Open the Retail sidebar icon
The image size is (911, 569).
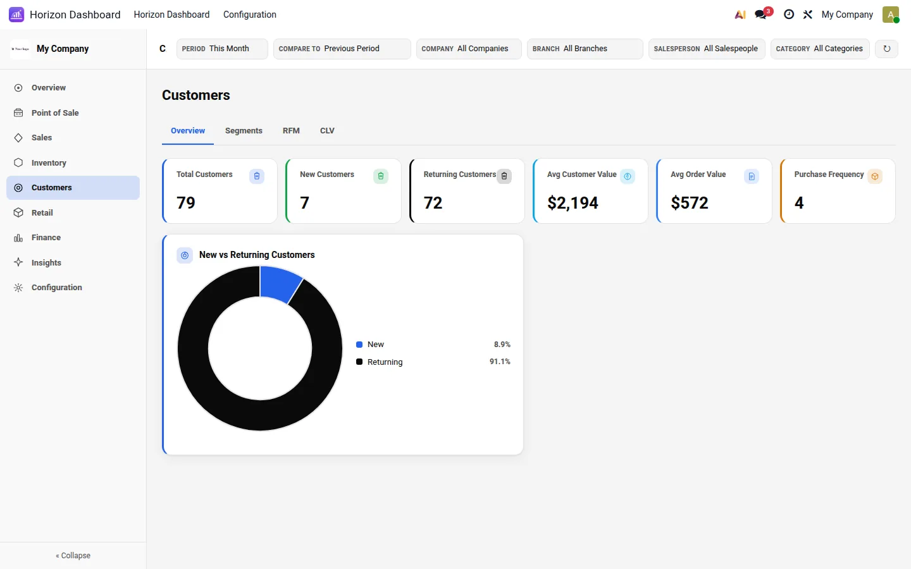[x=18, y=212]
